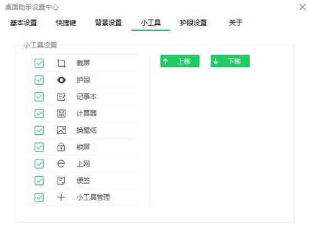Select the 记事本 label in list
The height and width of the screenshot is (235, 309).
pyautogui.click(x=87, y=96)
